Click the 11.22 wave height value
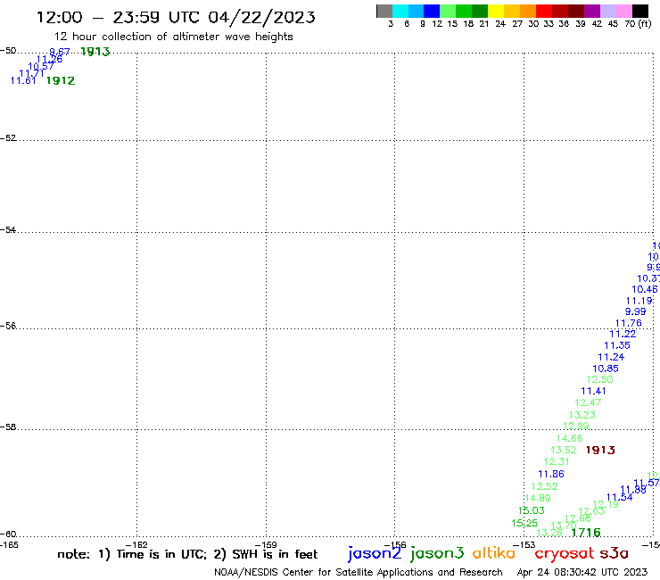 [623, 334]
